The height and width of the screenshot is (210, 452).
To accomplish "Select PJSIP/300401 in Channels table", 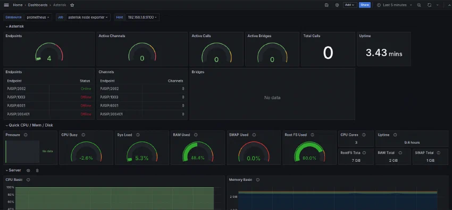I will pyautogui.click(x=111, y=114).
